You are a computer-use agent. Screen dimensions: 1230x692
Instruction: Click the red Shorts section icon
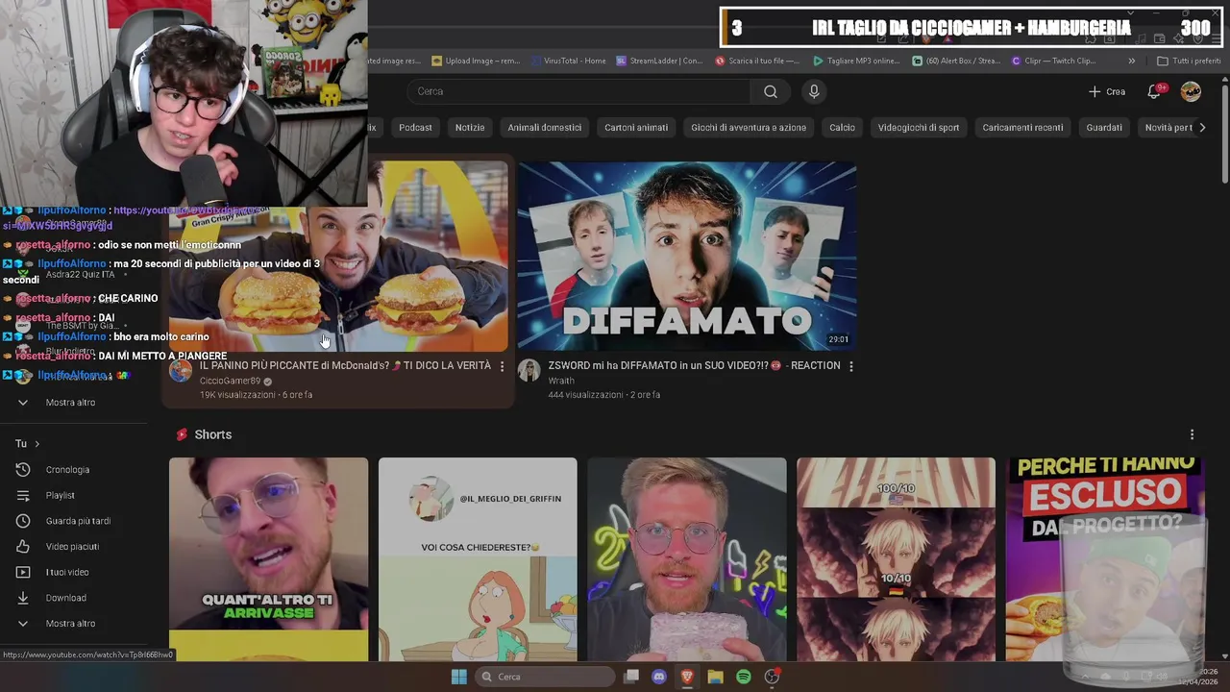pyautogui.click(x=182, y=434)
